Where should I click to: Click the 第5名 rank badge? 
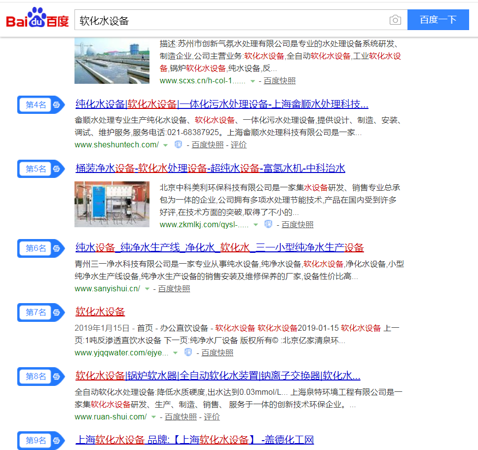tap(41, 169)
